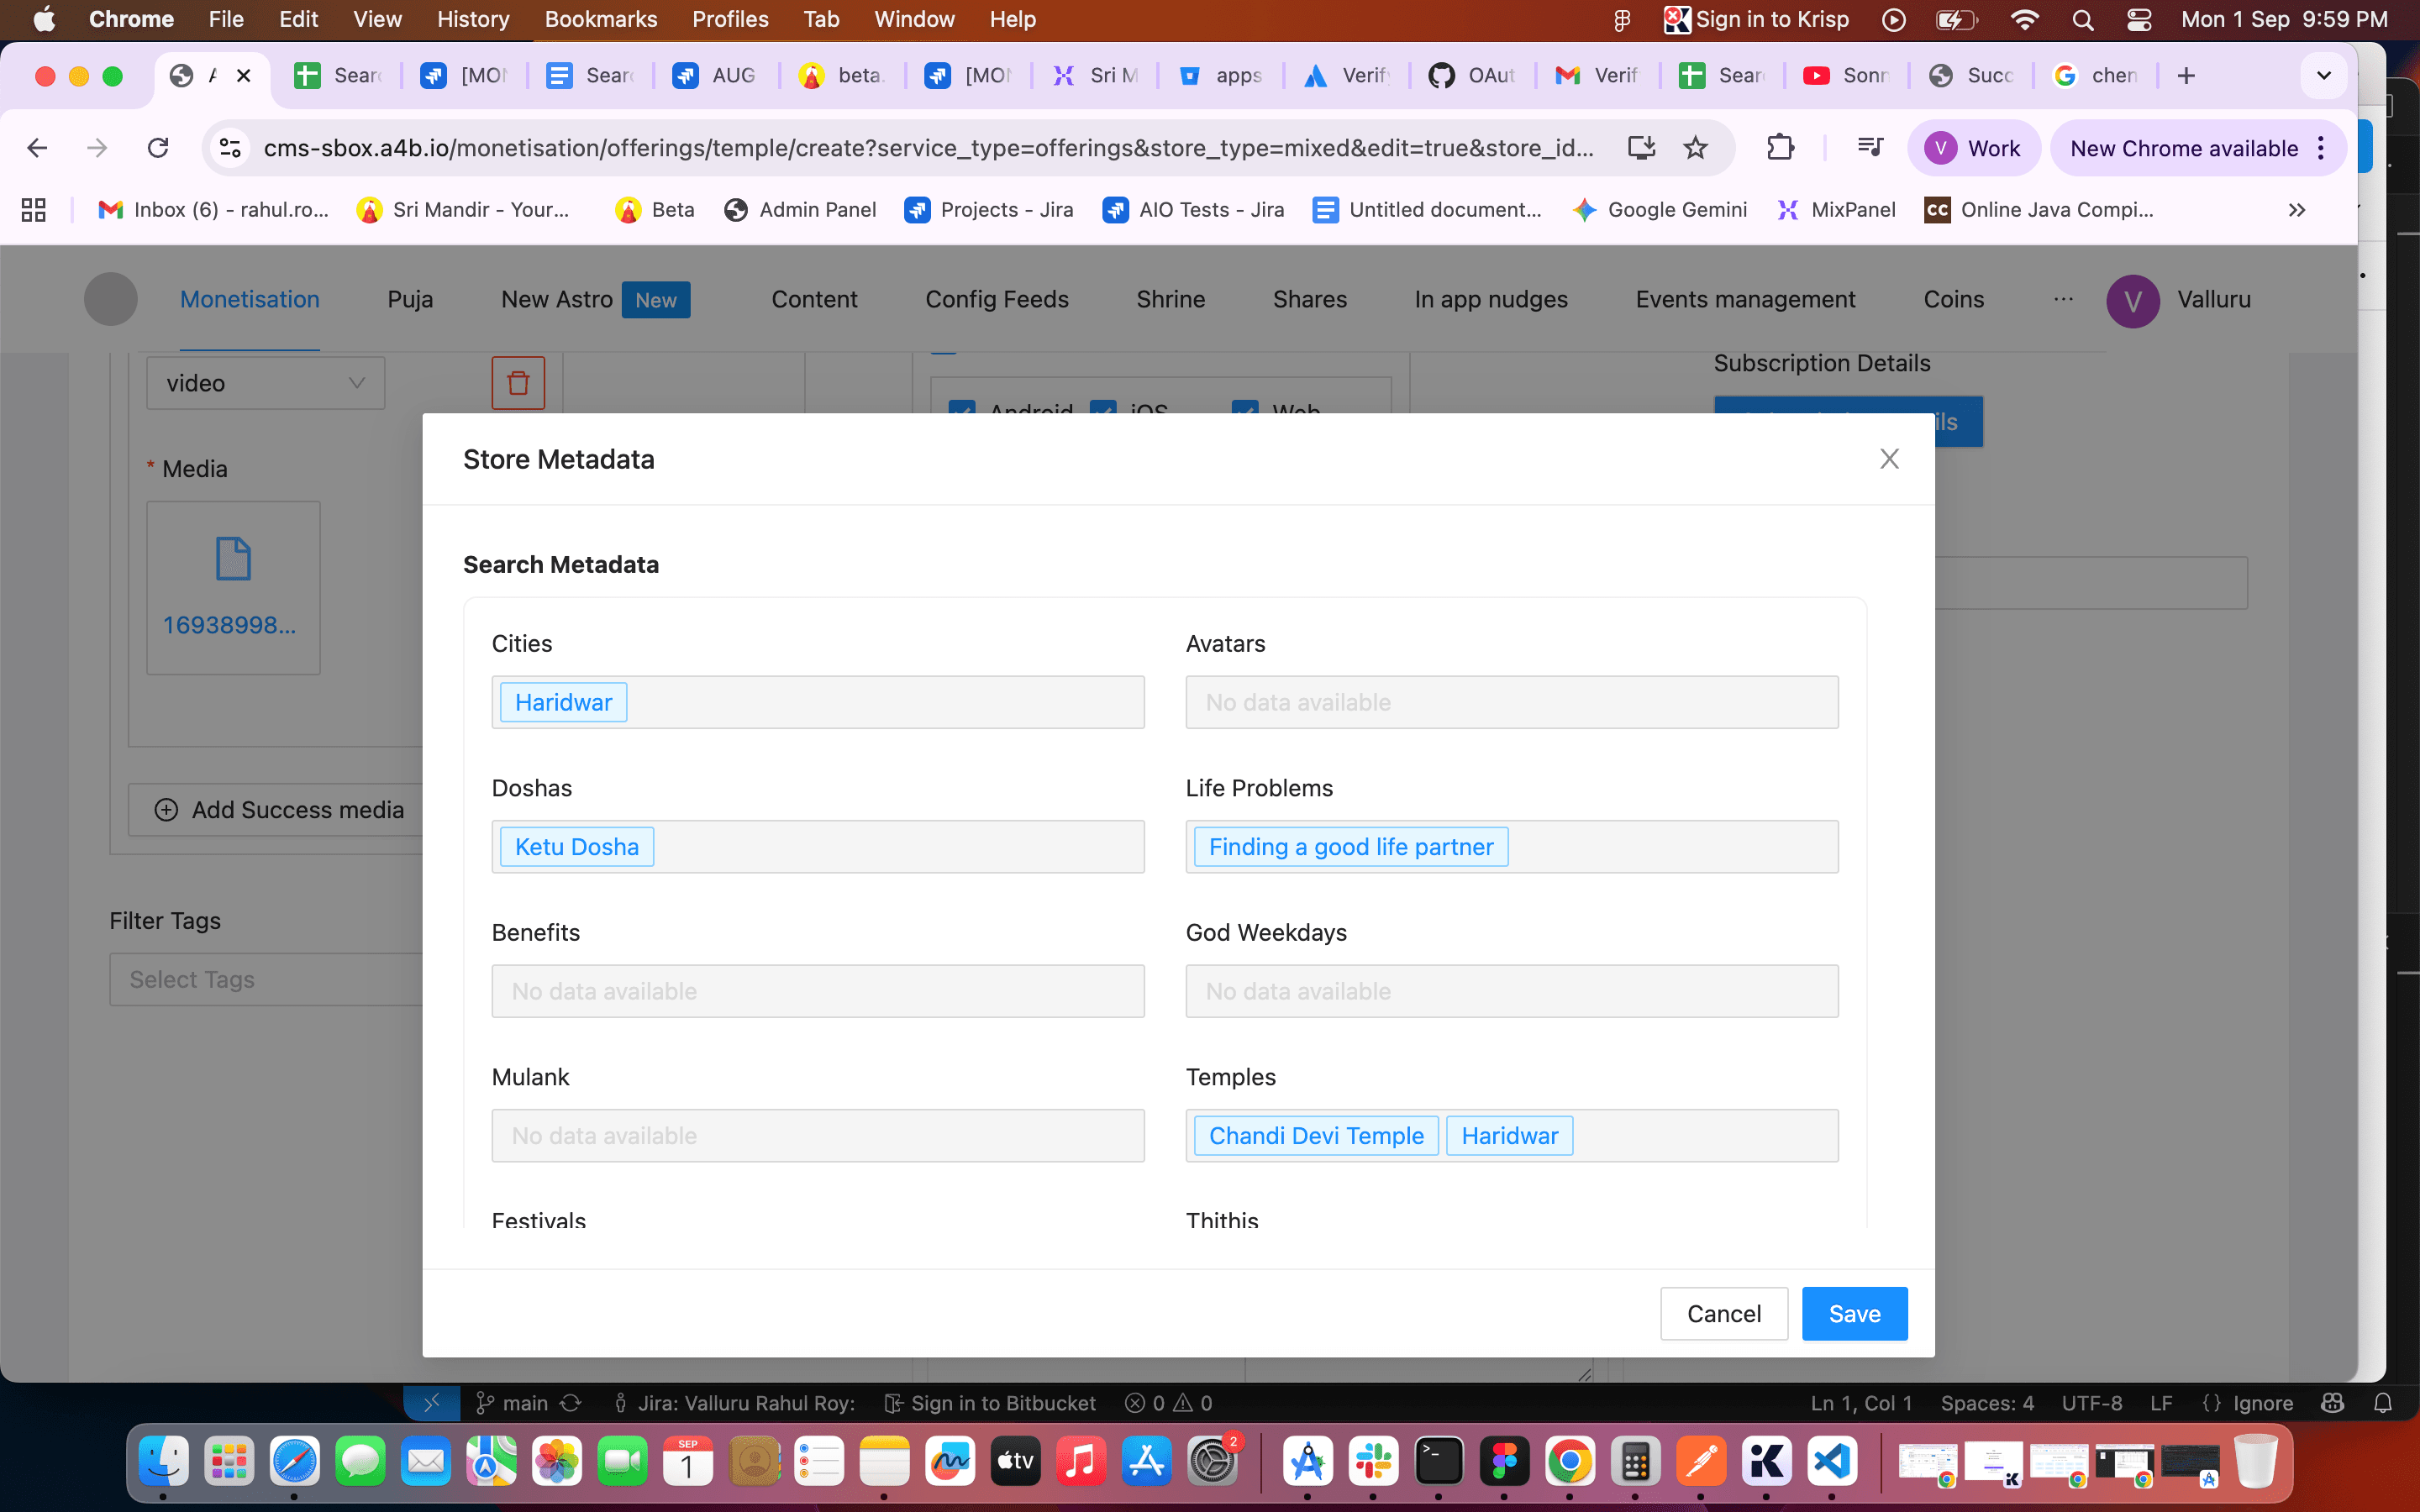This screenshot has height=1512, width=2420.
Task: Toggle the Web platform checkbox
Action: pos(1245,412)
